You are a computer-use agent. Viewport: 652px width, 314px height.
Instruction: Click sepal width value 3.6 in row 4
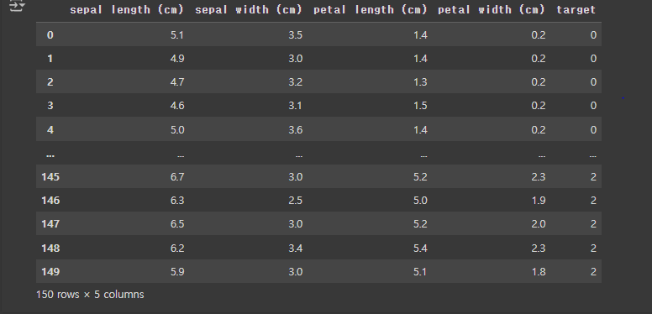point(295,130)
